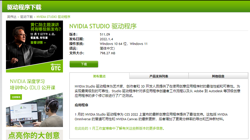
Task: Click the green 下载 download button
Action: coord(84,64)
